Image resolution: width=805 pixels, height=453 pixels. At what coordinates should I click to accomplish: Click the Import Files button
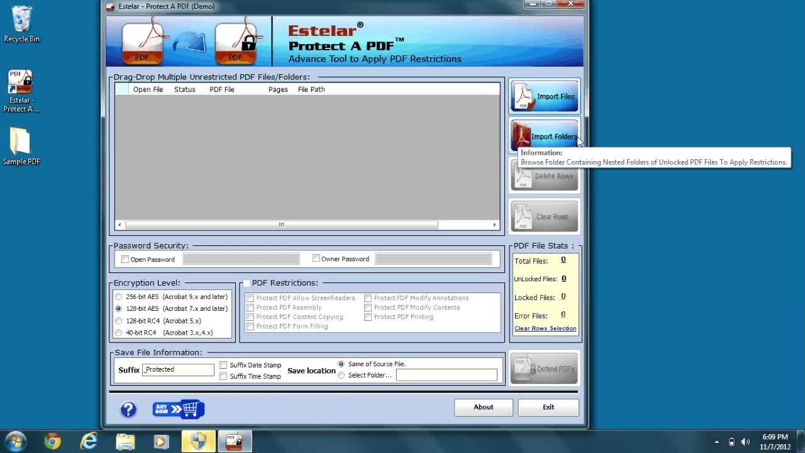click(545, 96)
